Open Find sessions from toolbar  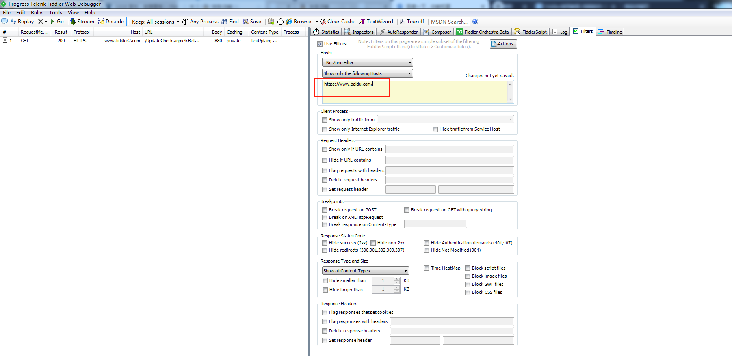[x=230, y=22]
